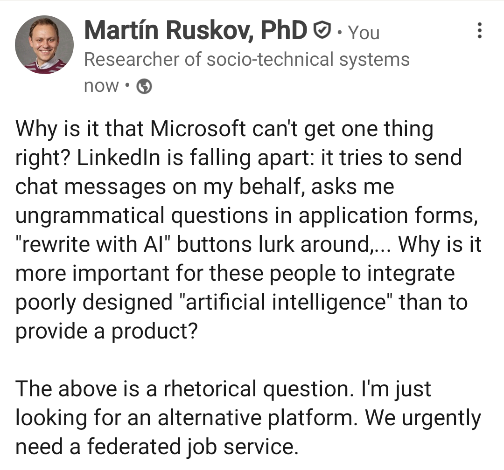Open Martín Ruskov's profile photo

tap(44, 45)
